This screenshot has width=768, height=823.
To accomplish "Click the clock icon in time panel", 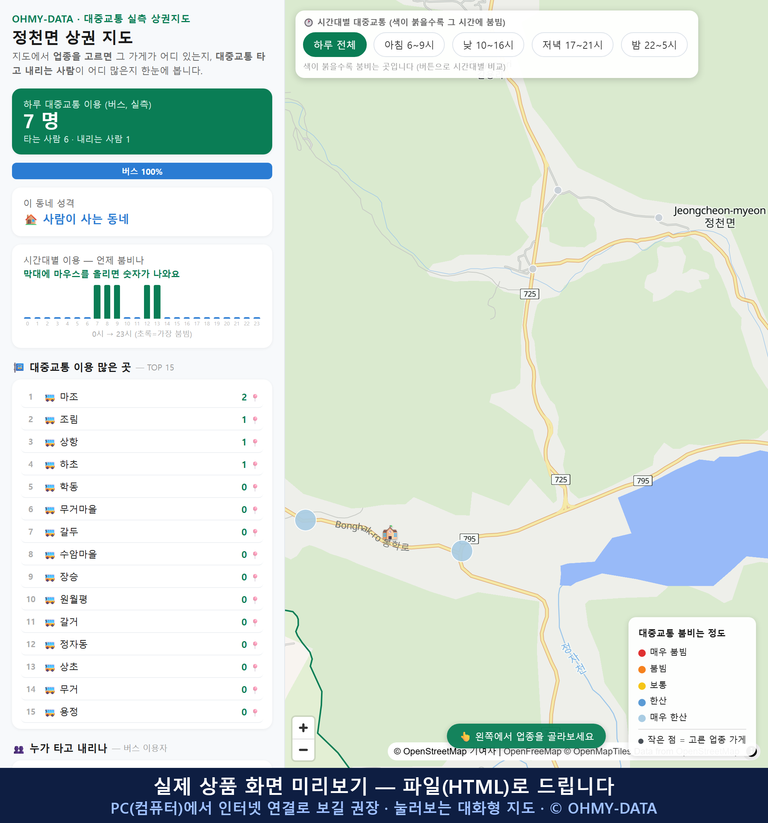I will click(x=309, y=22).
